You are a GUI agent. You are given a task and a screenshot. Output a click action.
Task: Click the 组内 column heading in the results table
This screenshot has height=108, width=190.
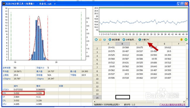(x=16, y=86)
